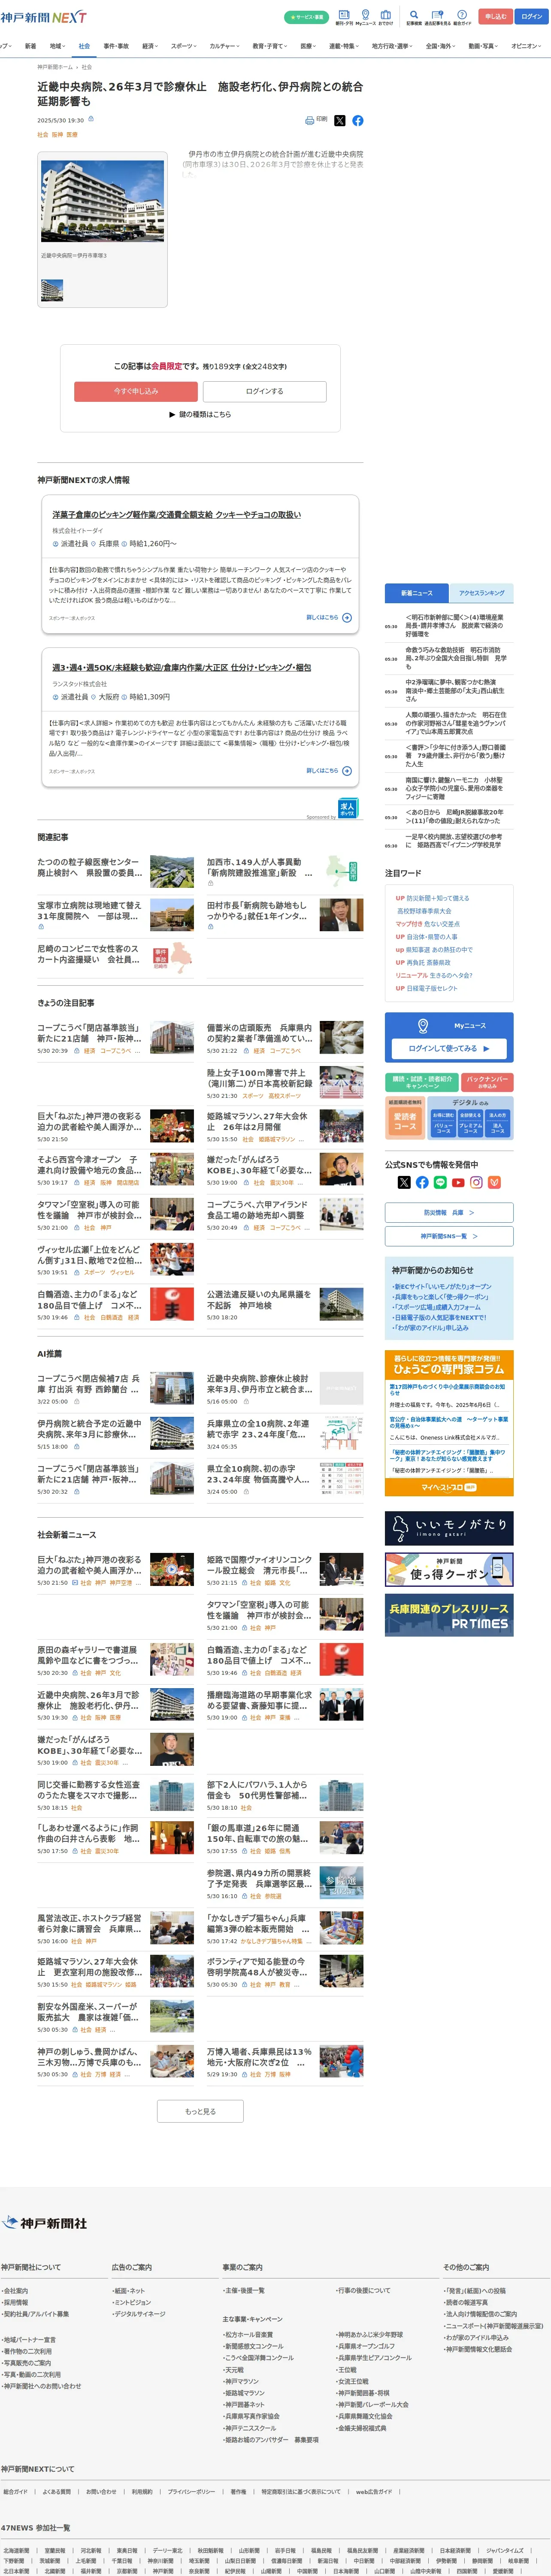This screenshot has height=2576, width=551.
Task: Click the 求人ボックス sponsor logo
Action: point(347,808)
